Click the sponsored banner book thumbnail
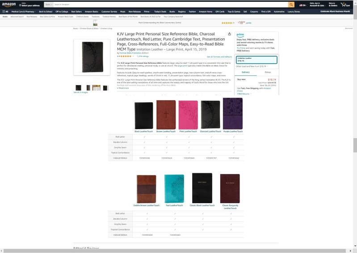Viewport: 357px width, 253px height. (96, 23)
